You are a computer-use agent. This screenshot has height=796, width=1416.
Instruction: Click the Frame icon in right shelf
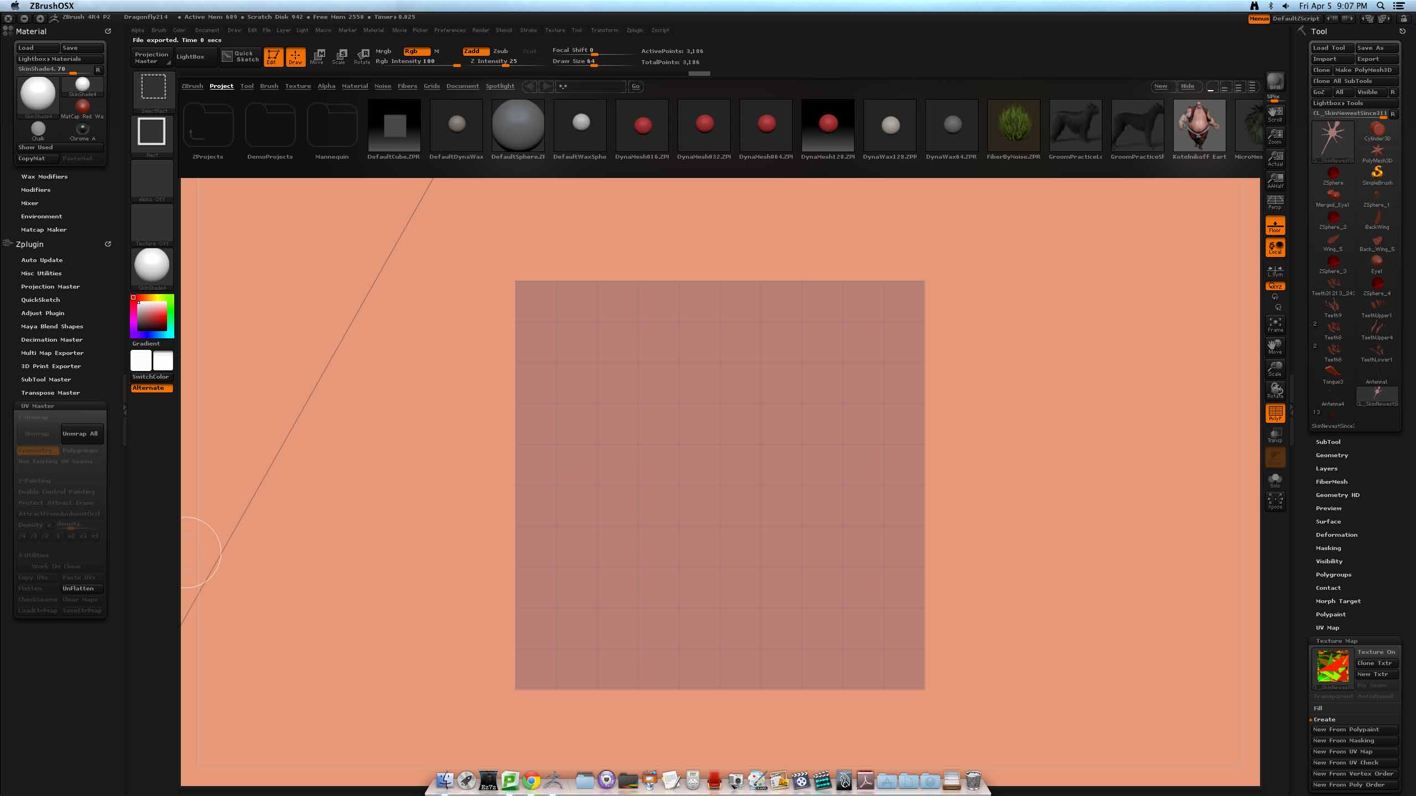[1275, 324]
